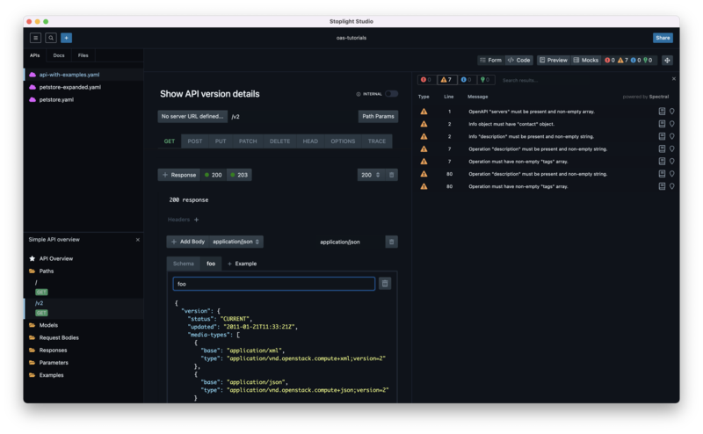Select the GET method tab
703x434 pixels.
(x=170, y=141)
